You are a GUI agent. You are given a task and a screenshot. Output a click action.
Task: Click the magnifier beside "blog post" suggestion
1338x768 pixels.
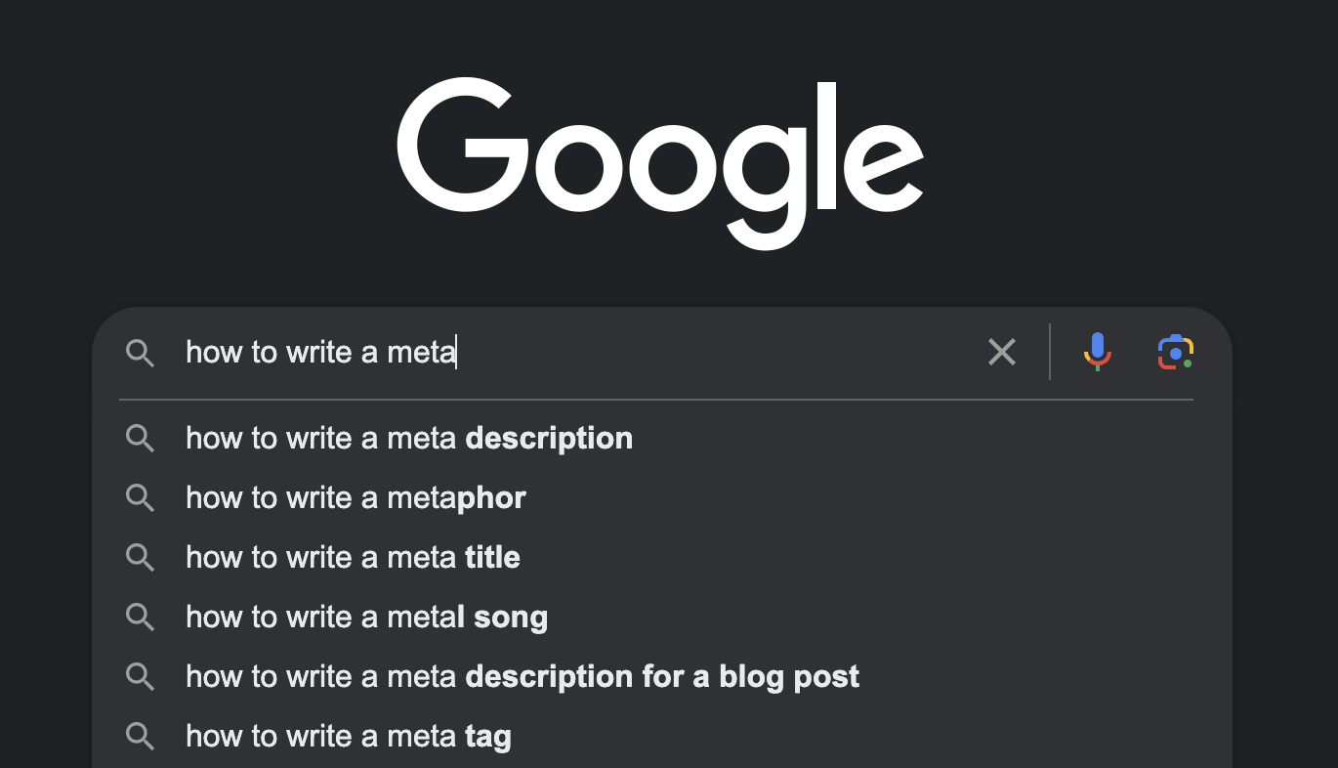click(x=141, y=677)
